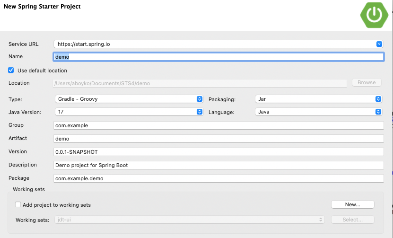
Task: Focus the Group field com.example
Action: pyautogui.click(x=218, y=125)
